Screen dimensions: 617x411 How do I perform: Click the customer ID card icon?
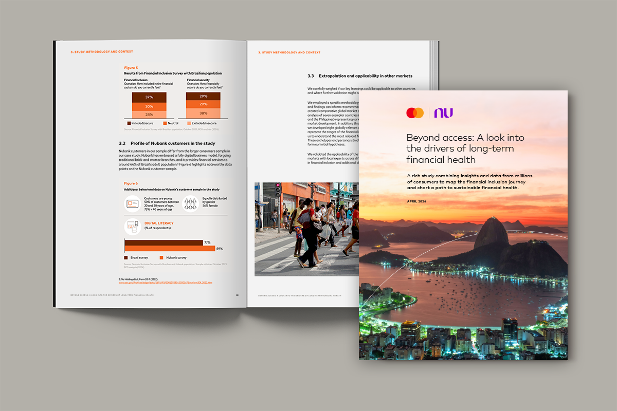[x=132, y=204]
